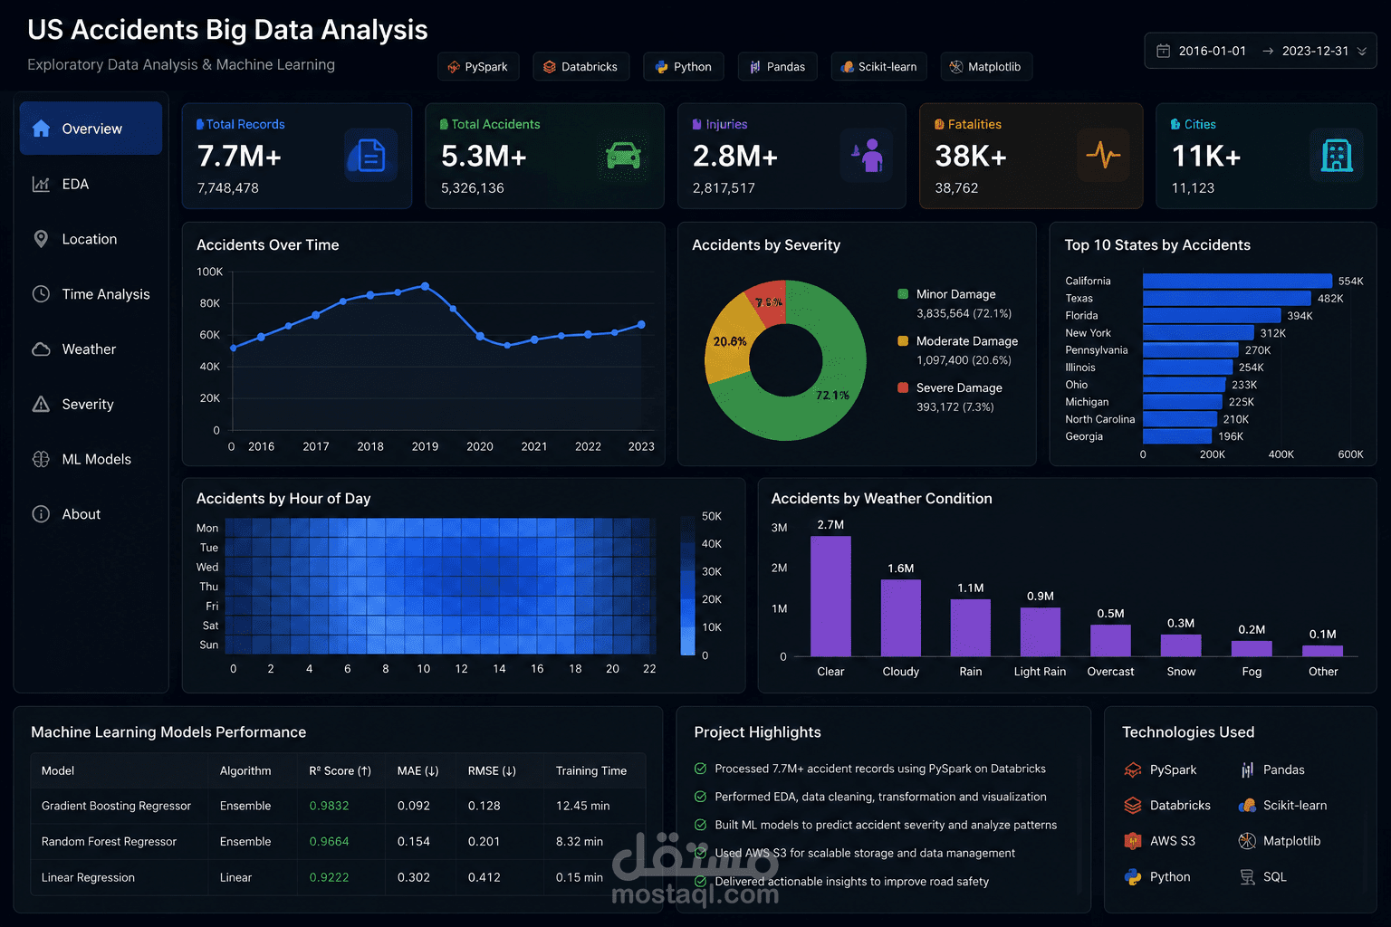This screenshot has height=927, width=1391.
Task: Expand the date range dropdown chevron
Action: click(1362, 52)
